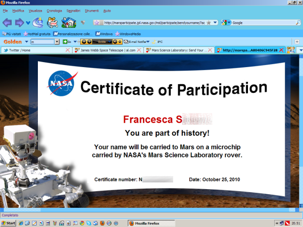The image size is (303, 227).
Task: Open the Modifica menu
Action: coord(18,11)
